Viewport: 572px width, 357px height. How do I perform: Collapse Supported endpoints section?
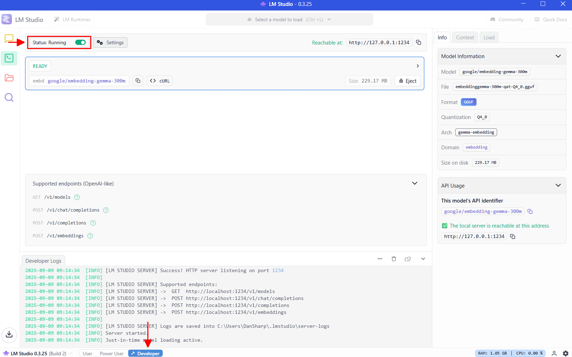pyautogui.click(x=415, y=183)
